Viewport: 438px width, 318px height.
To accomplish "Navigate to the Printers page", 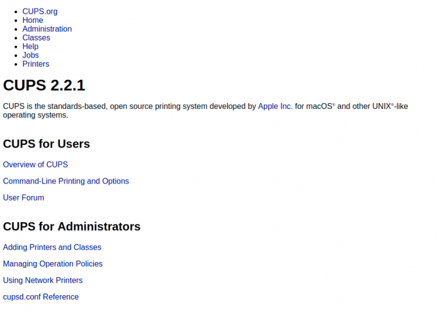I will [x=35, y=64].
